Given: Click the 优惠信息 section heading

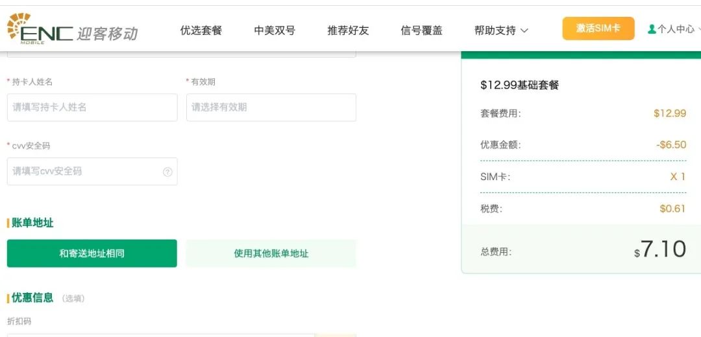Looking at the screenshot, I should 32,297.
